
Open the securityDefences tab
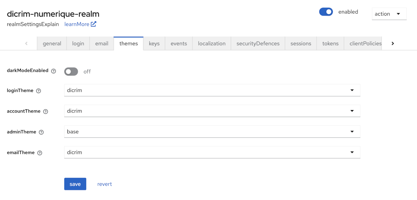(x=257, y=43)
